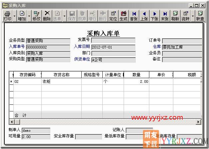The image size is (209, 149).
Task: Click the 定位 locate icon
Action: pos(113,16)
